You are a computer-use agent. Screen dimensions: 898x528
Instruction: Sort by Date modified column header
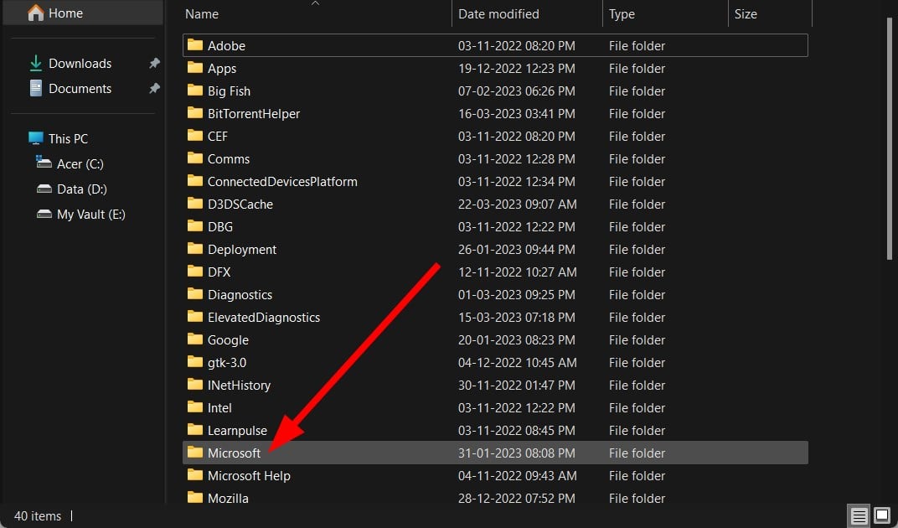pos(498,13)
